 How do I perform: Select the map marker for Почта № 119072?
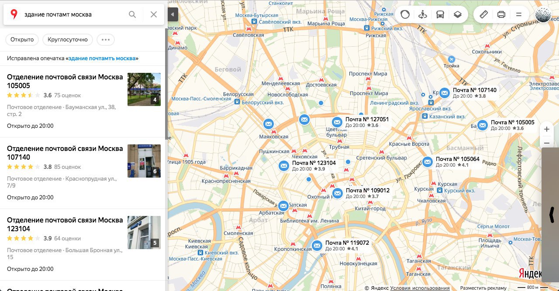pyautogui.click(x=317, y=246)
